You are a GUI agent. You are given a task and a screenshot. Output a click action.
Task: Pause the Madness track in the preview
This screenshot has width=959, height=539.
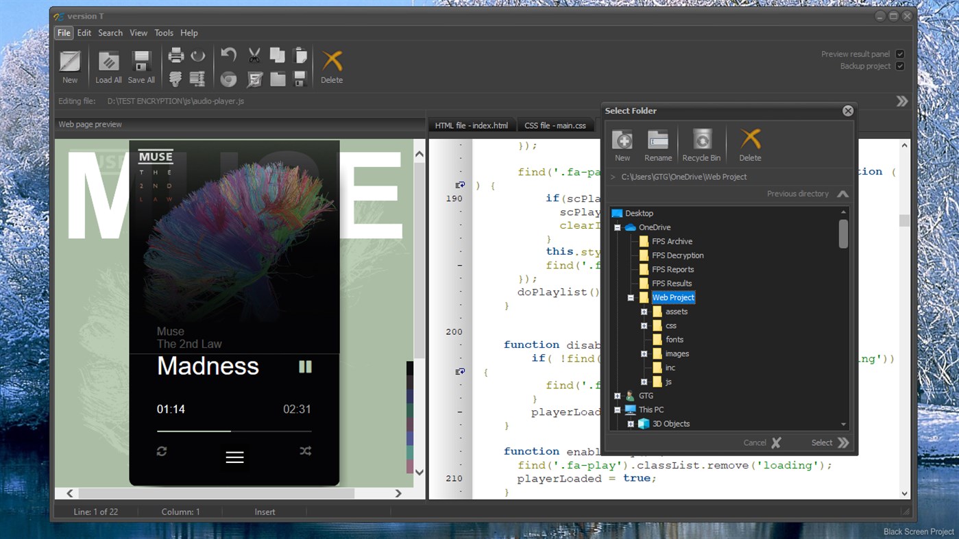[x=305, y=367]
